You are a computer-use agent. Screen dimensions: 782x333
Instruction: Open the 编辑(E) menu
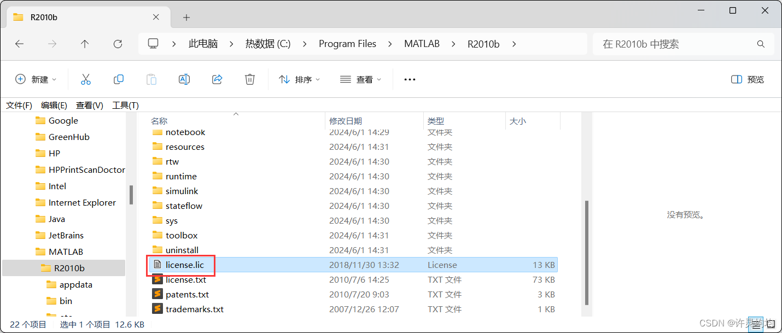(x=54, y=105)
